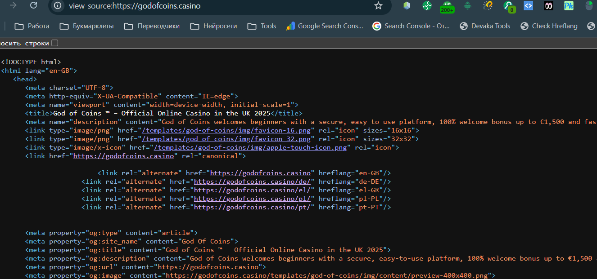
Task: Open the Check Hreflang bookmark
Action: [x=549, y=26]
